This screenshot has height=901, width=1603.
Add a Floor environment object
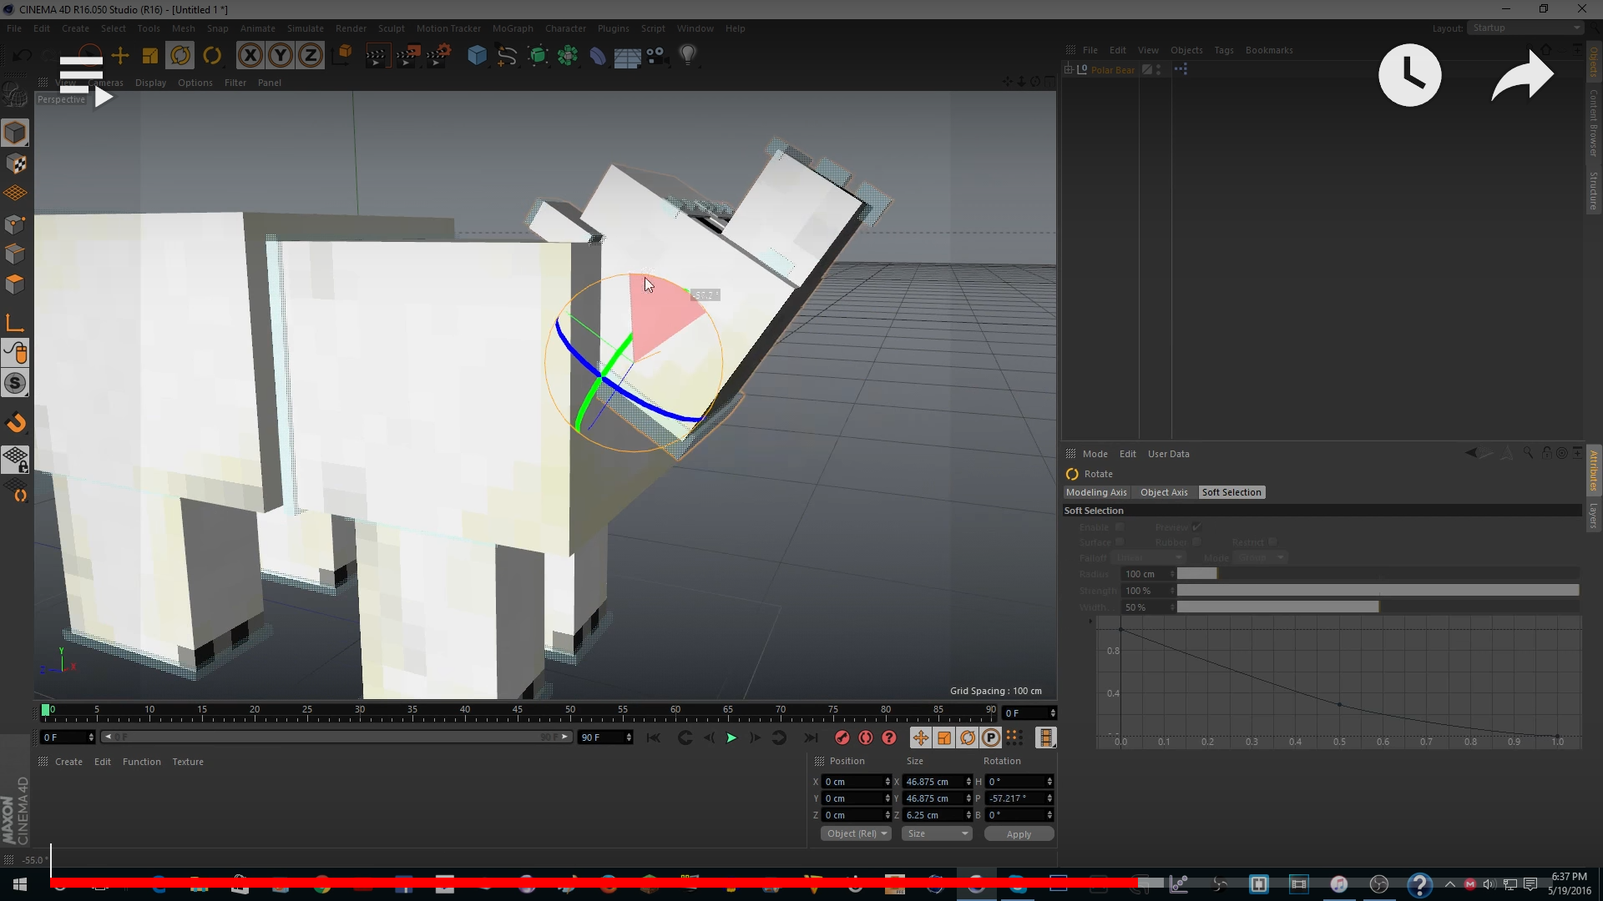(x=627, y=56)
